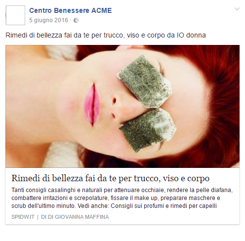Open the article preview photo
Viewport: 245px width, 241px height.
tap(122, 106)
